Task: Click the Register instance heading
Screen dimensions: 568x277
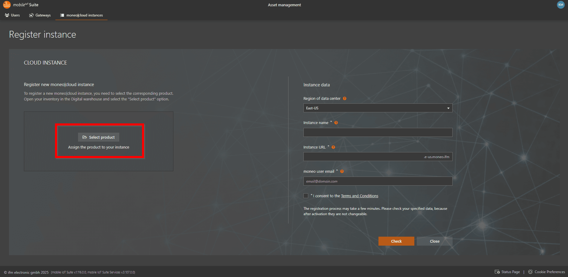Action: coord(42,35)
